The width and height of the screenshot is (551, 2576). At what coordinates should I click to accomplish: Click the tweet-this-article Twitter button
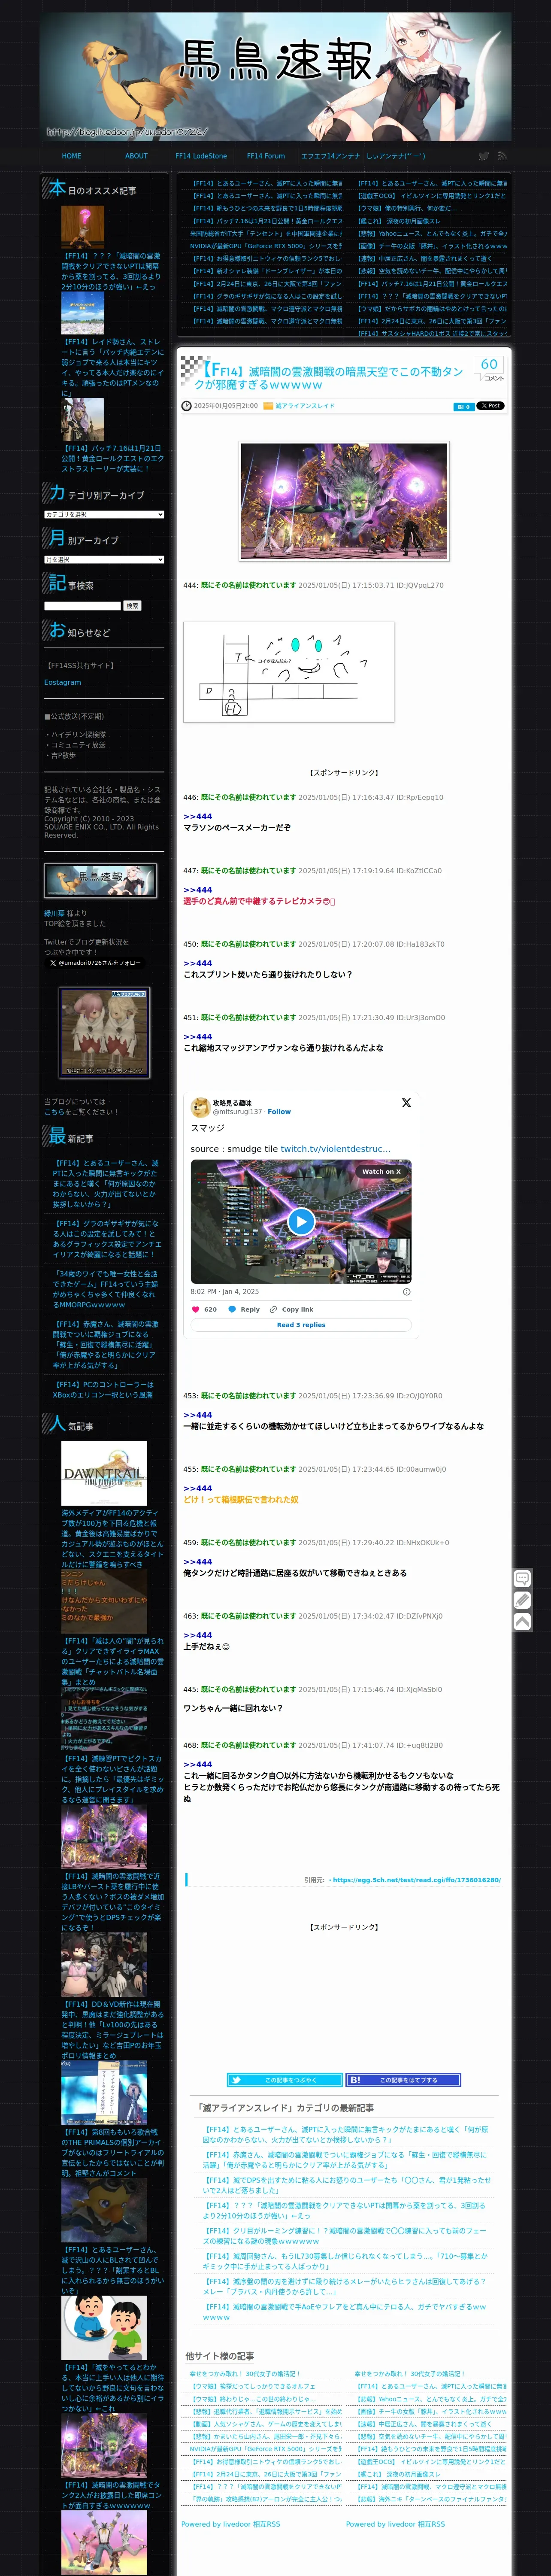(x=285, y=2080)
